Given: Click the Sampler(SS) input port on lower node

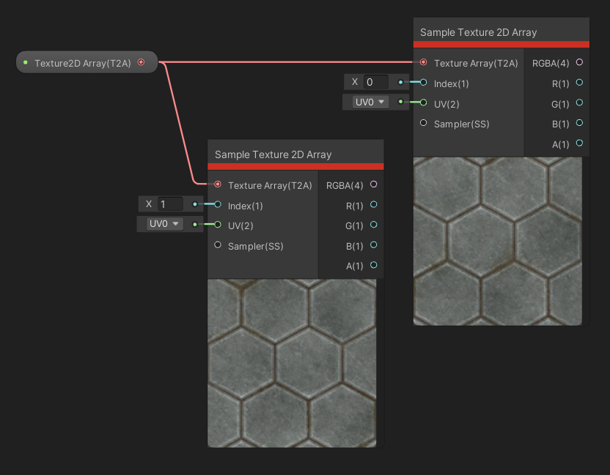Looking at the screenshot, I should [218, 245].
